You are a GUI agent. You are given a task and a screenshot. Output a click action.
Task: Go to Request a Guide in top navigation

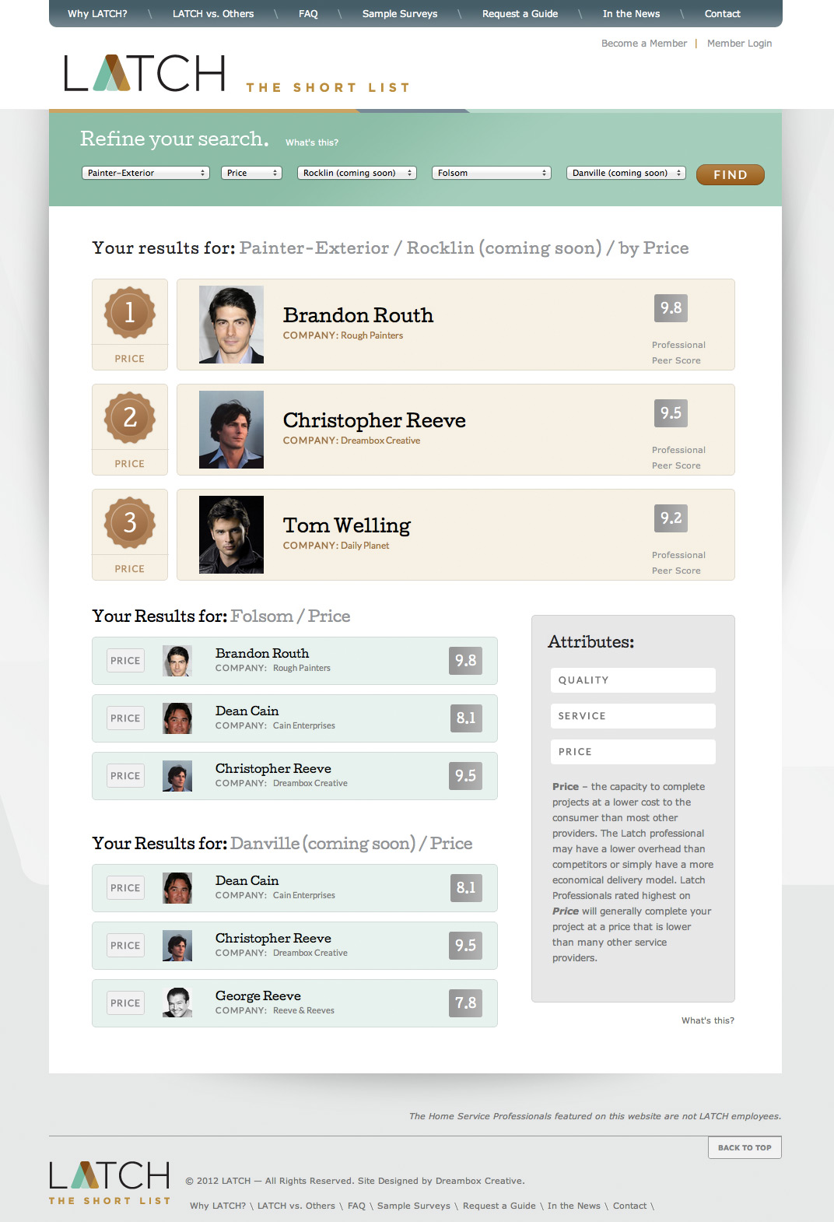pos(520,14)
